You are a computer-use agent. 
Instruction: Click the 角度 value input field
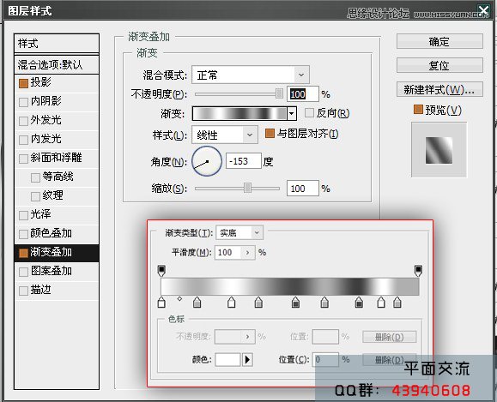tap(243, 161)
